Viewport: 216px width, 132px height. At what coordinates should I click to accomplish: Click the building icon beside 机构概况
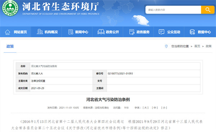point(40,32)
